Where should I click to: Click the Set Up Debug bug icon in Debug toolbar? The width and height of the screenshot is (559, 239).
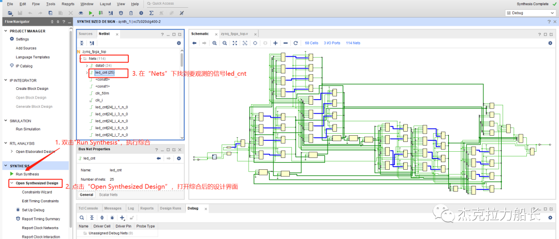tap(111, 217)
